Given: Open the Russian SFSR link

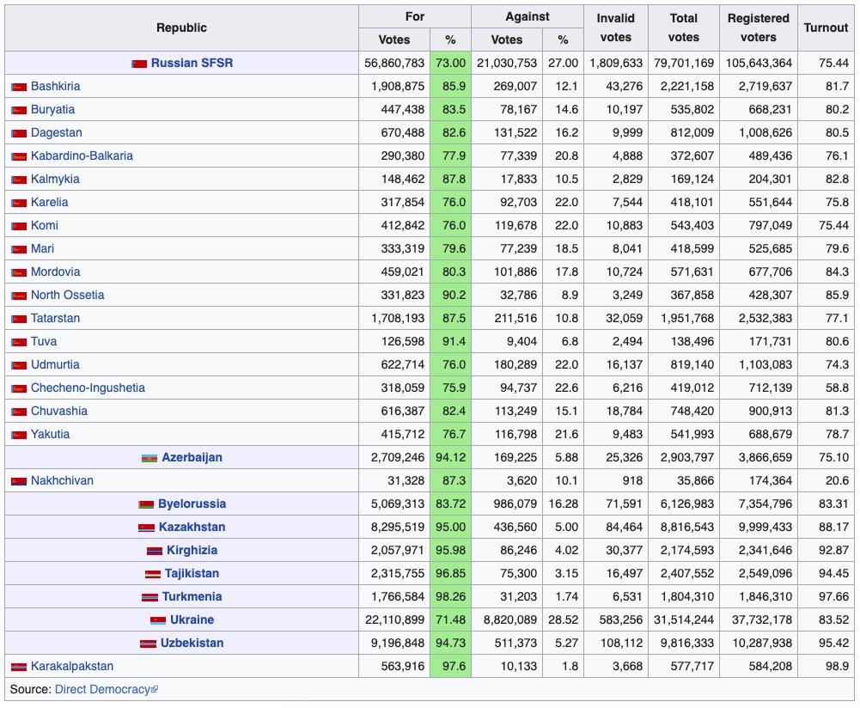Looking at the screenshot, I should 192,63.
